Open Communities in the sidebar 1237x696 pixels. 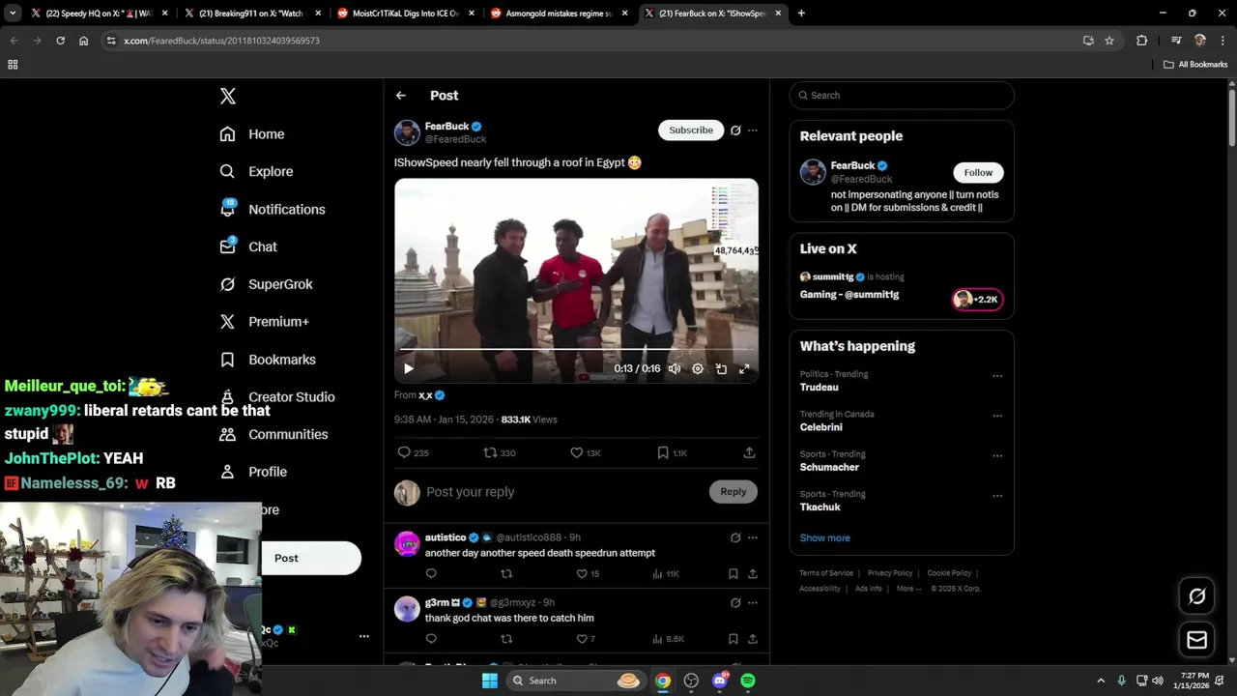pyautogui.click(x=273, y=434)
